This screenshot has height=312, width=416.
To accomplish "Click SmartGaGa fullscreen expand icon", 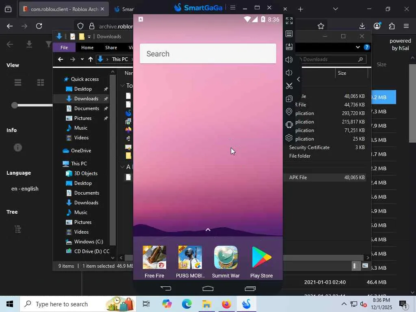I will click(x=289, y=21).
